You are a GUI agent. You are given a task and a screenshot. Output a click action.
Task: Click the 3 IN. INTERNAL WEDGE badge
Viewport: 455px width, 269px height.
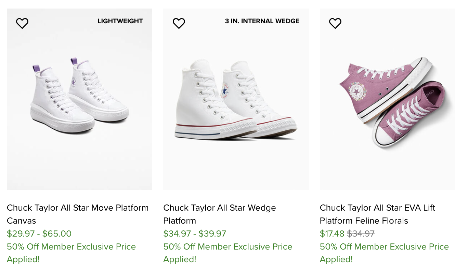click(262, 21)
